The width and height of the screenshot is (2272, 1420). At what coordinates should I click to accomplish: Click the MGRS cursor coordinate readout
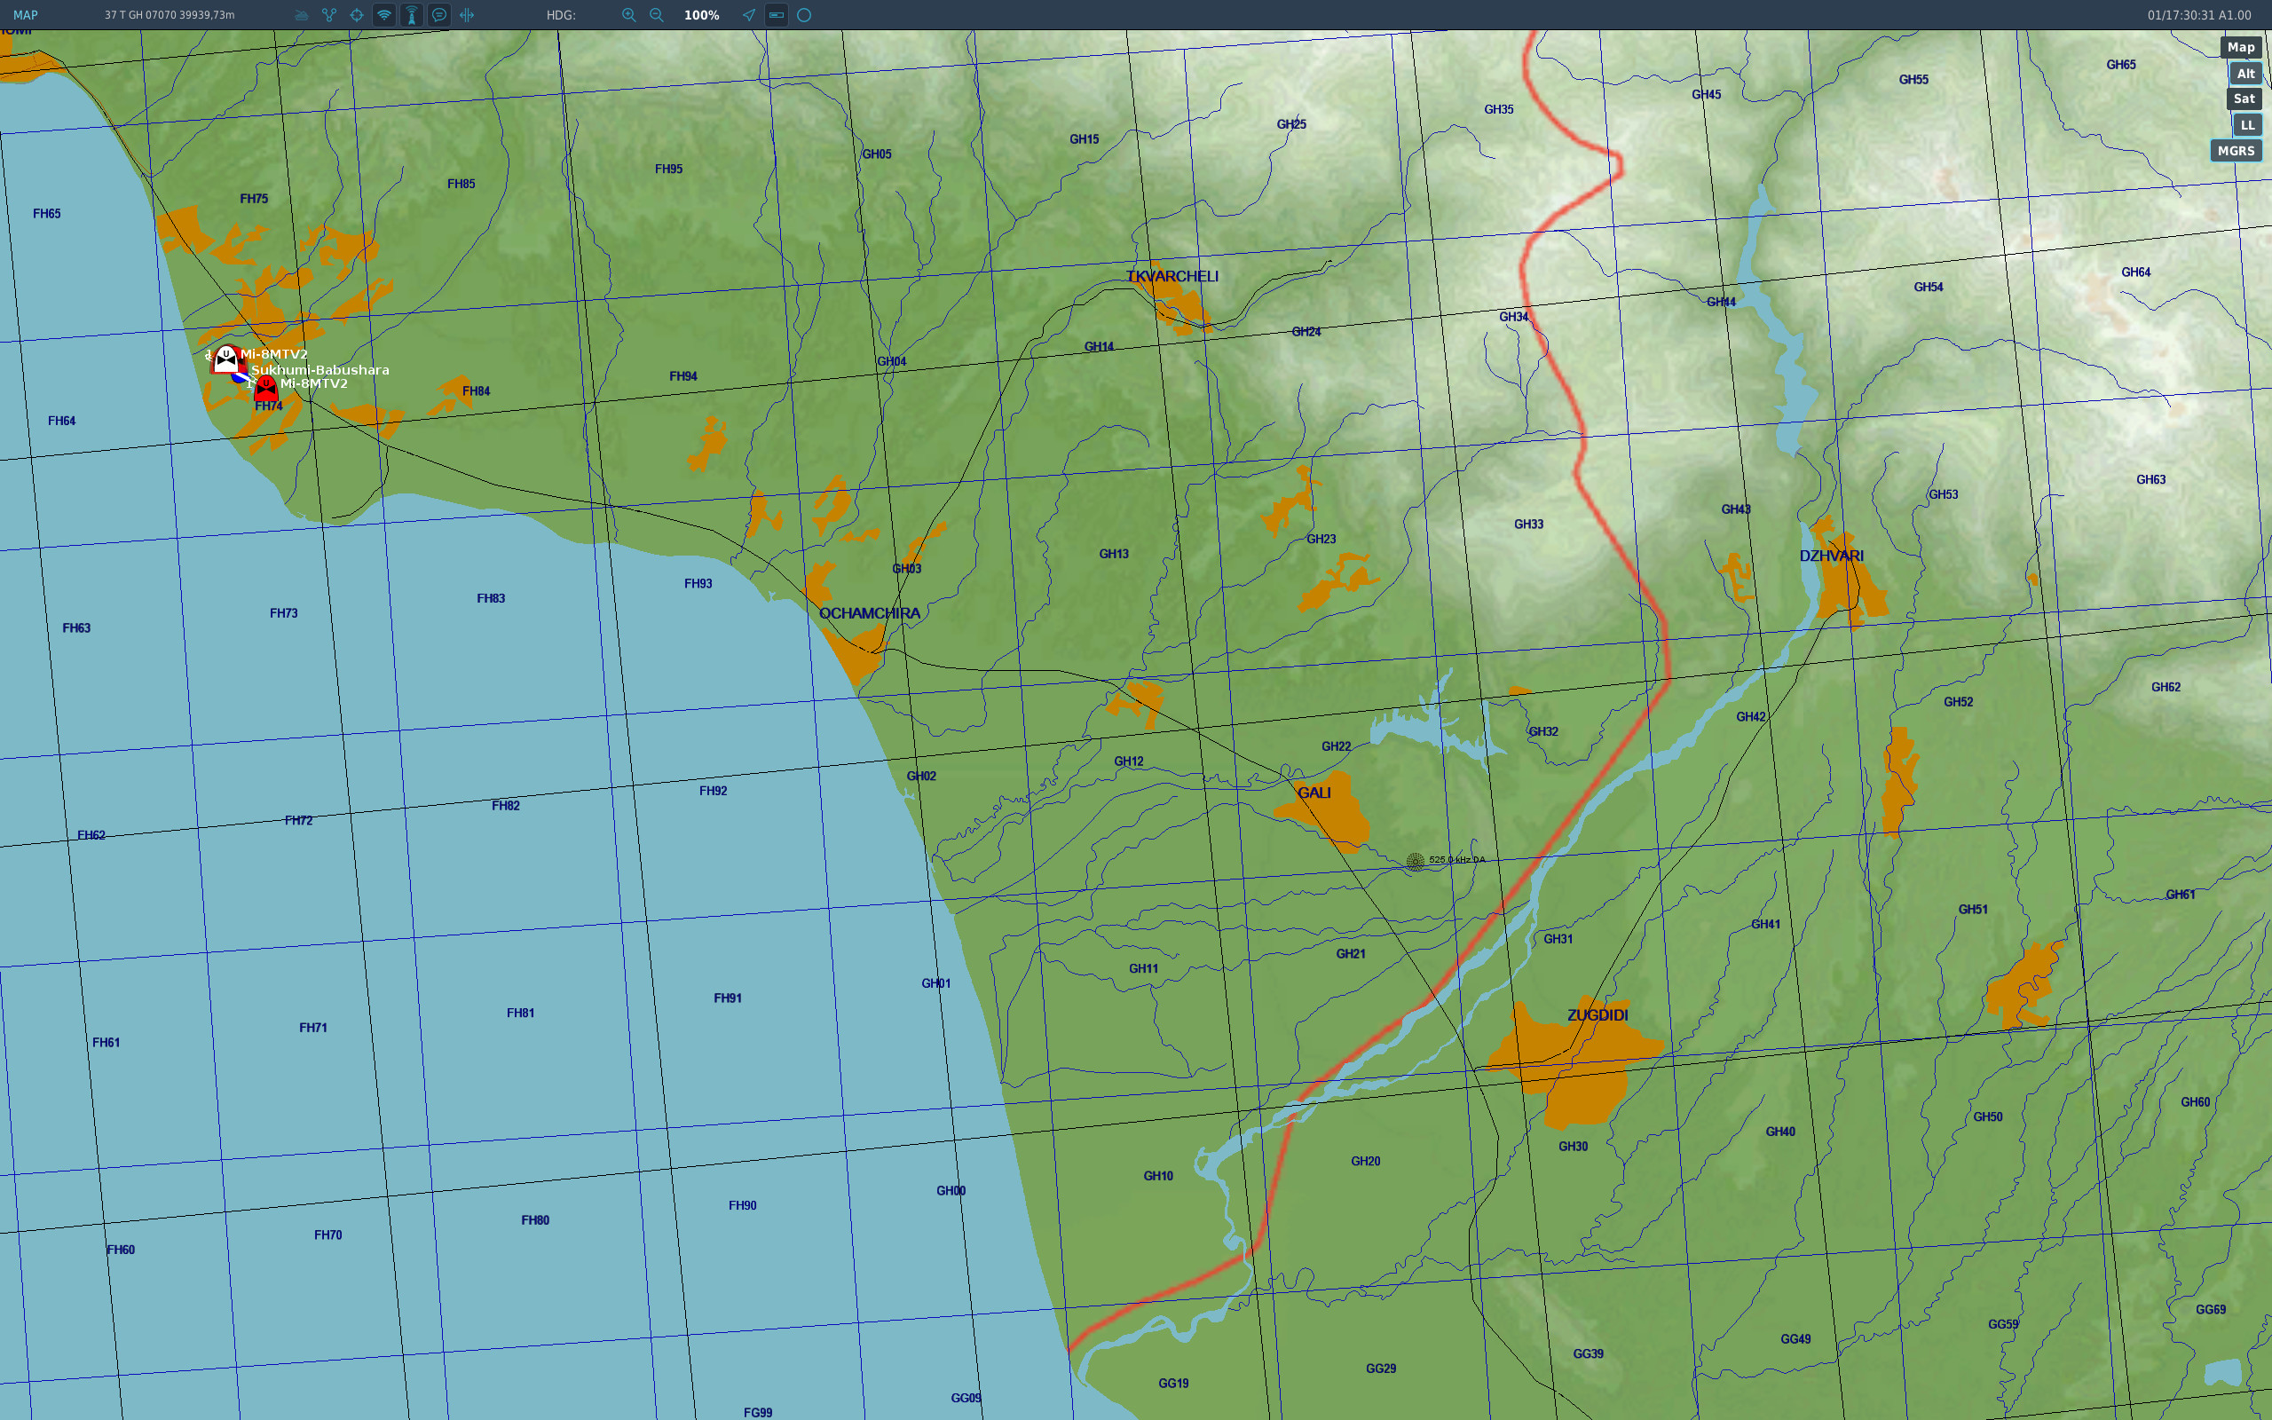pyautogui.click(x=170, y=15)
